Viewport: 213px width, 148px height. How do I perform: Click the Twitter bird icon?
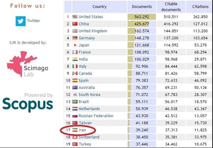coord(21,21)
